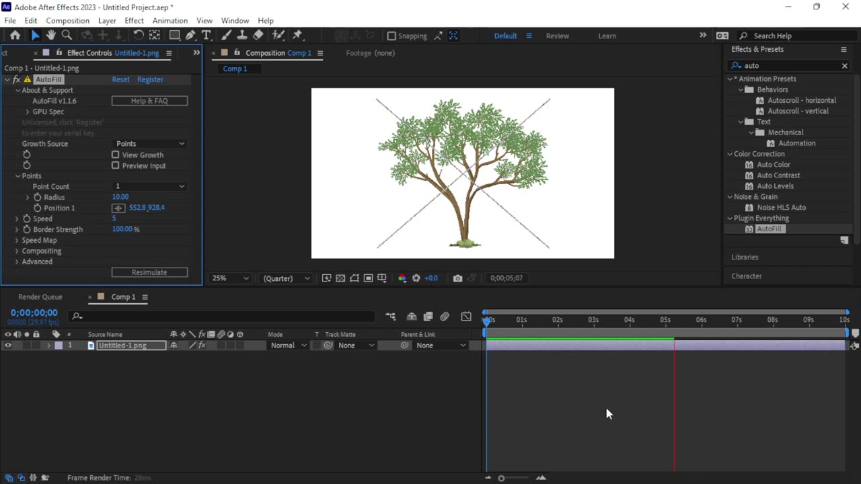861x484 pixels.
Task: Open the Effect menu
Action: 134,21
